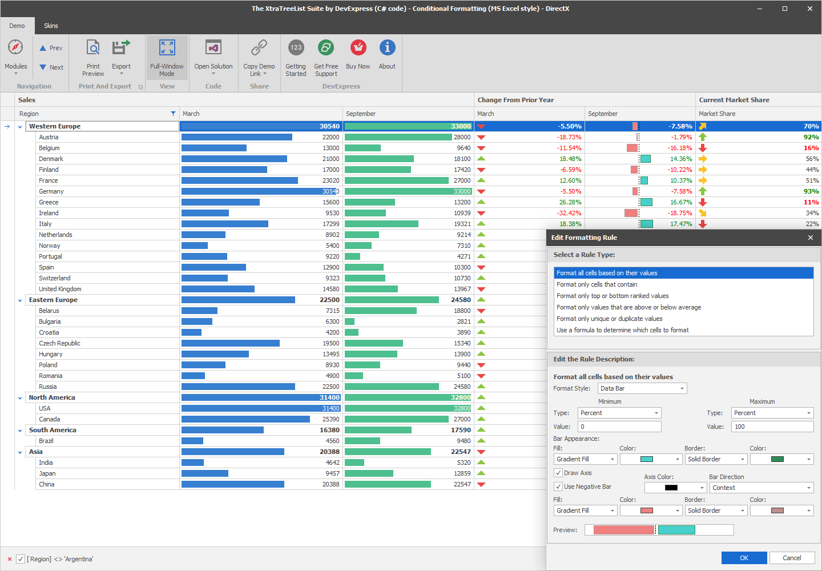Viewport: 822px width, 571px height.
Task: Switch to the Skins tab
Action: pyautogui.click(x=51, y=26)
